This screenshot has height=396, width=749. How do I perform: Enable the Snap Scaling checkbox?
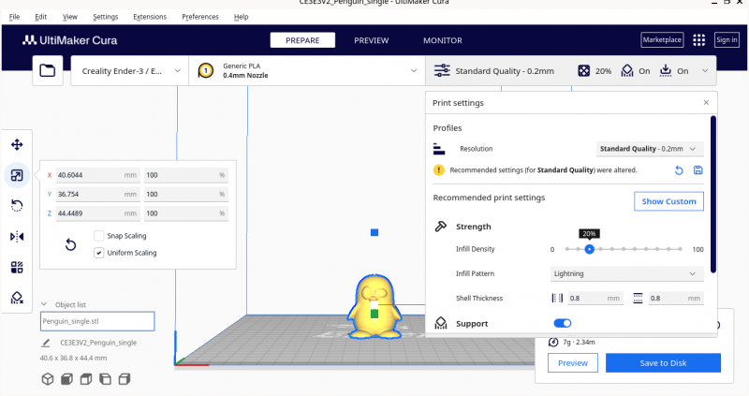coord(99,236)
